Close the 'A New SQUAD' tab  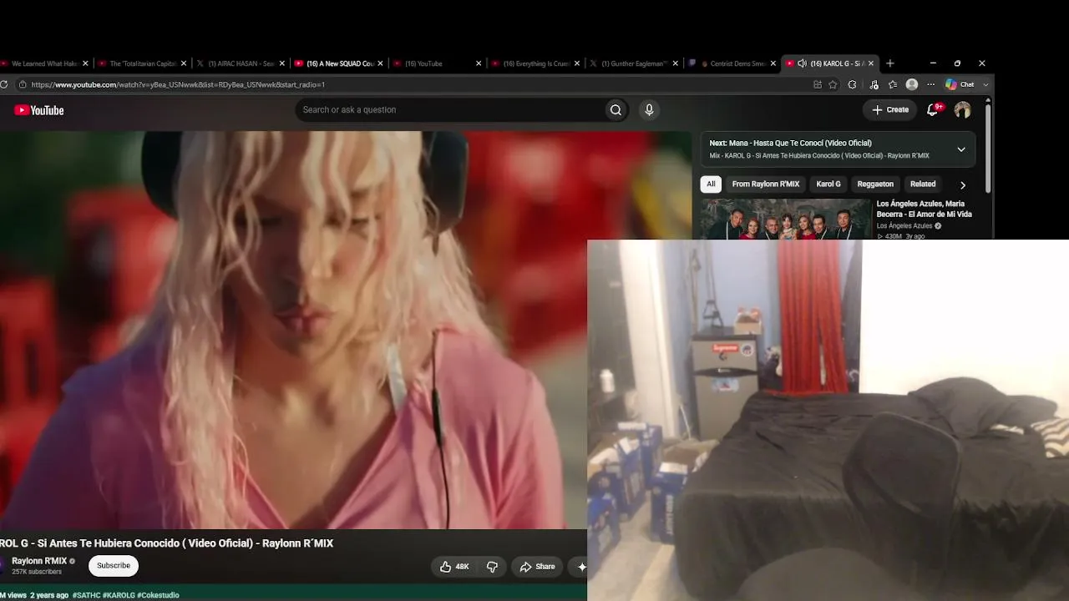pos(381,63)
